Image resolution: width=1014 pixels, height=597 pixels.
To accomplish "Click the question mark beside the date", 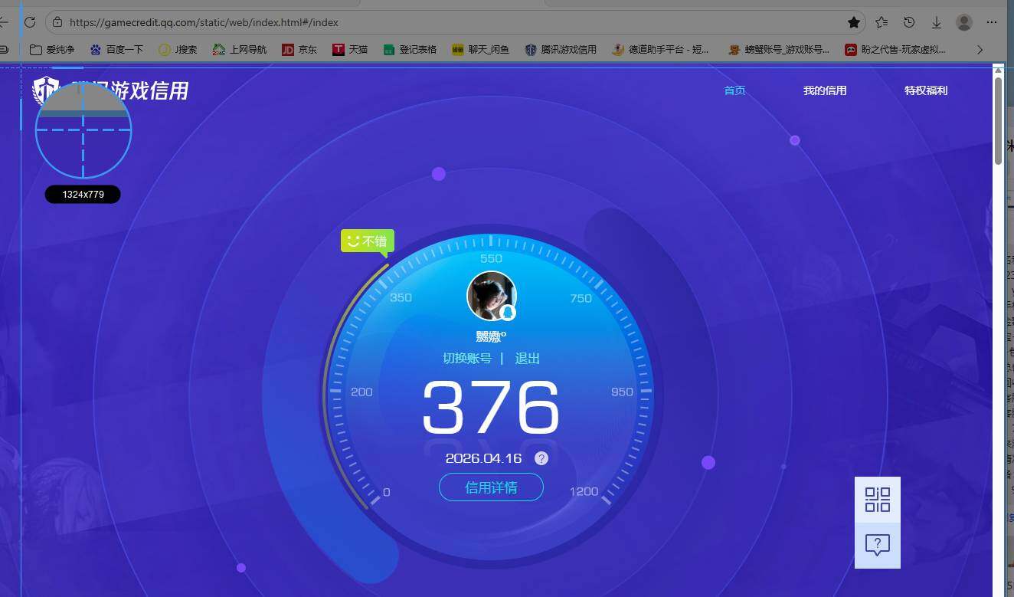I will 541,458.
